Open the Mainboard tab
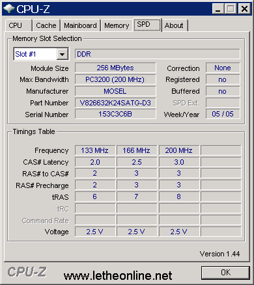The image size is (254, 285). [80, 25]
